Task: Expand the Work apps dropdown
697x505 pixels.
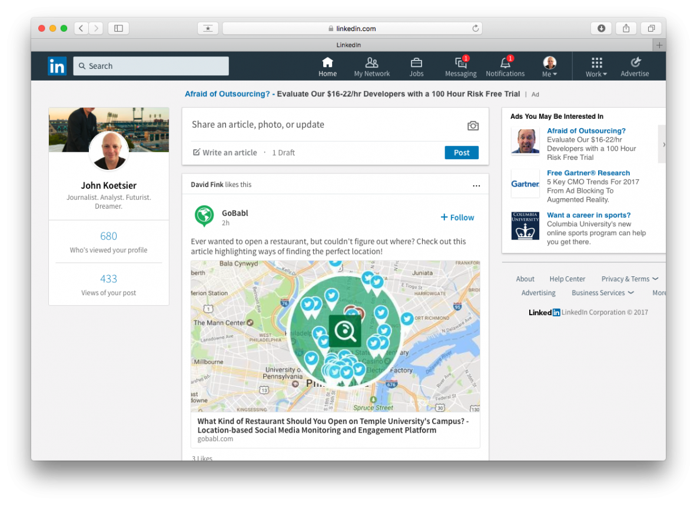Action: [596, 67]
